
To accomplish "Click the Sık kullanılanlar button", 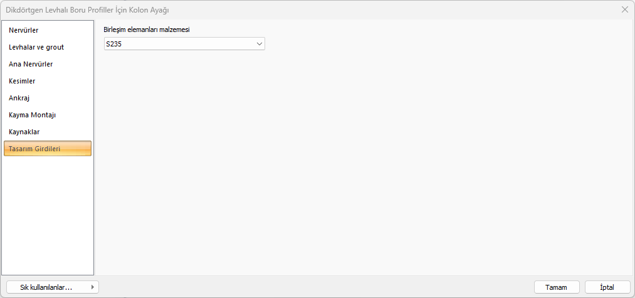I will click(46, 287).
